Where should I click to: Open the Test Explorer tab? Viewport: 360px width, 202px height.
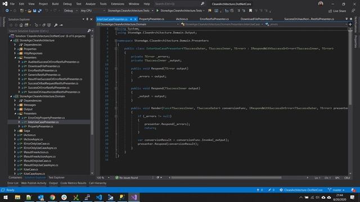(x=56, y=177)
